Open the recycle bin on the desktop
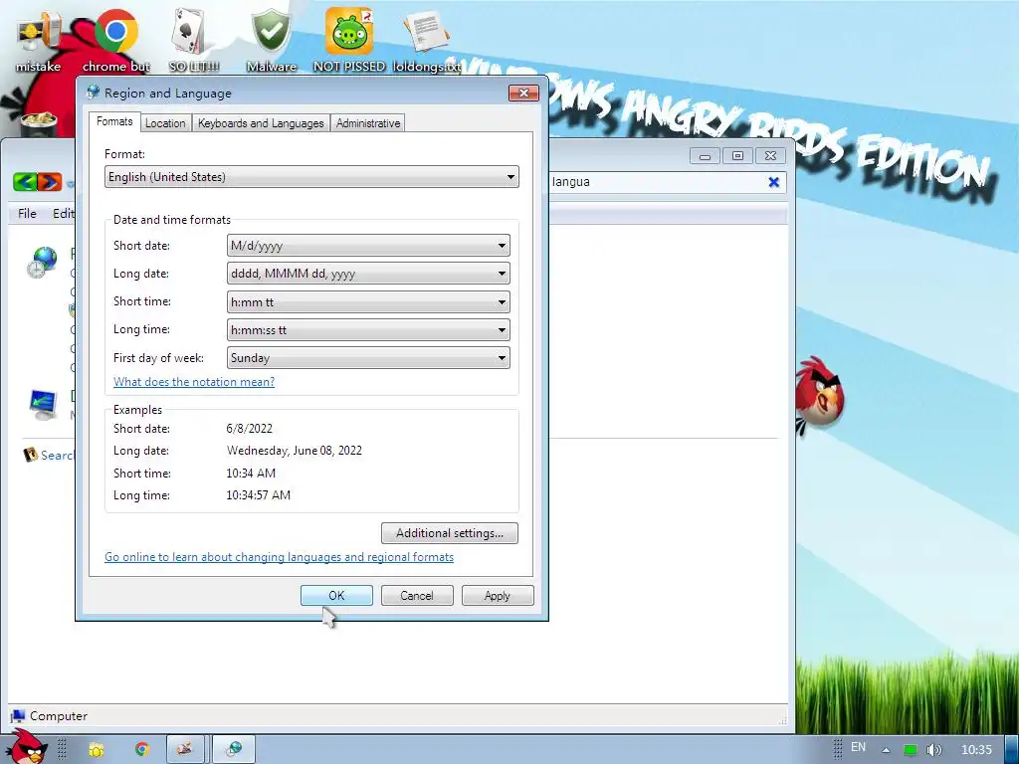Viewport: 1019px width, 764px height. tap(39, 123)
